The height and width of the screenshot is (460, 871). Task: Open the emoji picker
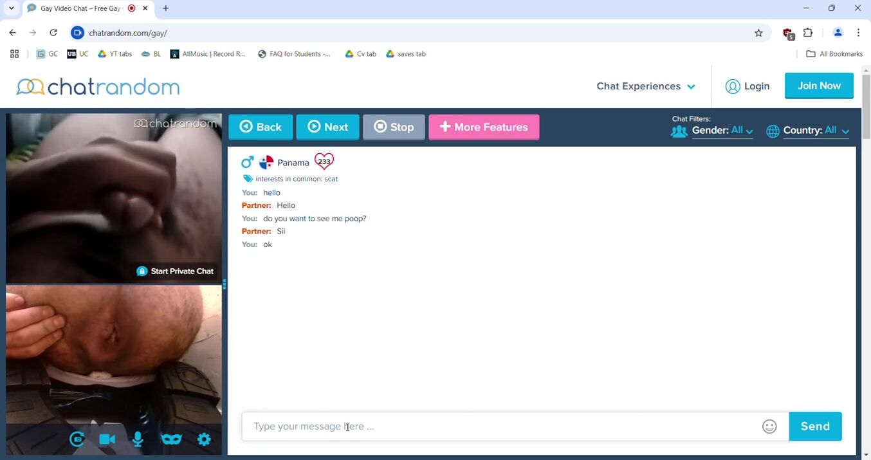769,427
